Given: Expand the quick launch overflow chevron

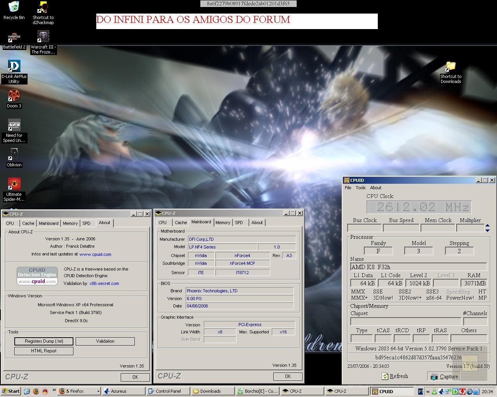Looking at the screenshot, I should [54, 390].
